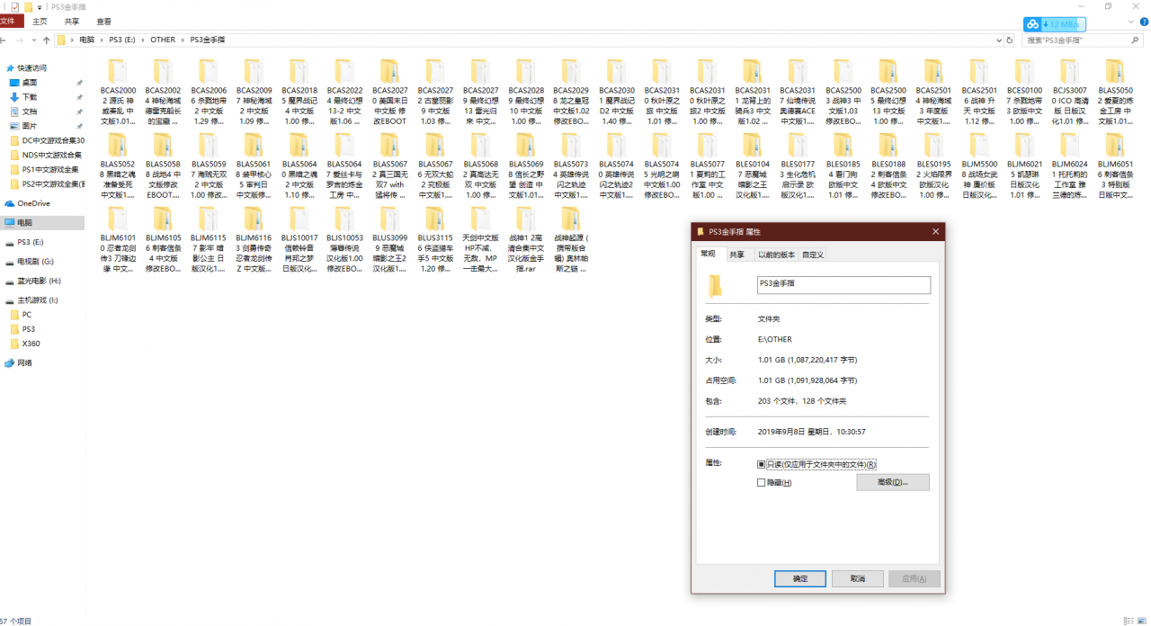Dismiss properties with the 取消 button

point(856,578)
